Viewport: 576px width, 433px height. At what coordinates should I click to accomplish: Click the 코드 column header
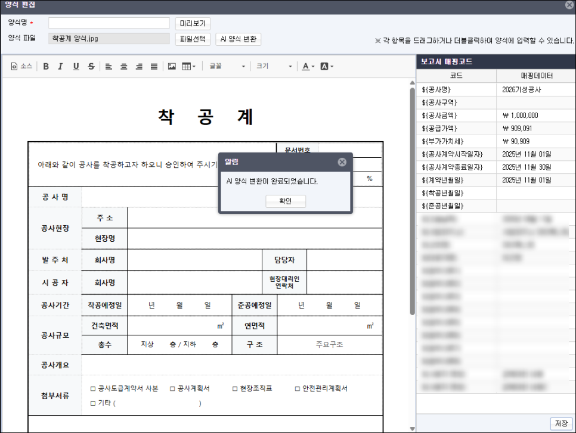point(456,76)
